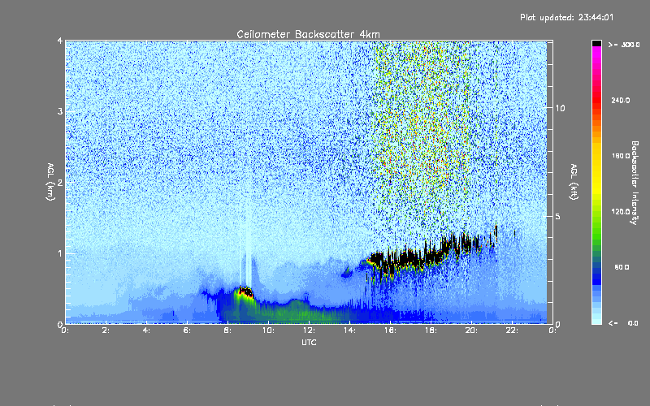Click the '22:' UTC hour label
The image size is (650, 406).
[512, 330]
